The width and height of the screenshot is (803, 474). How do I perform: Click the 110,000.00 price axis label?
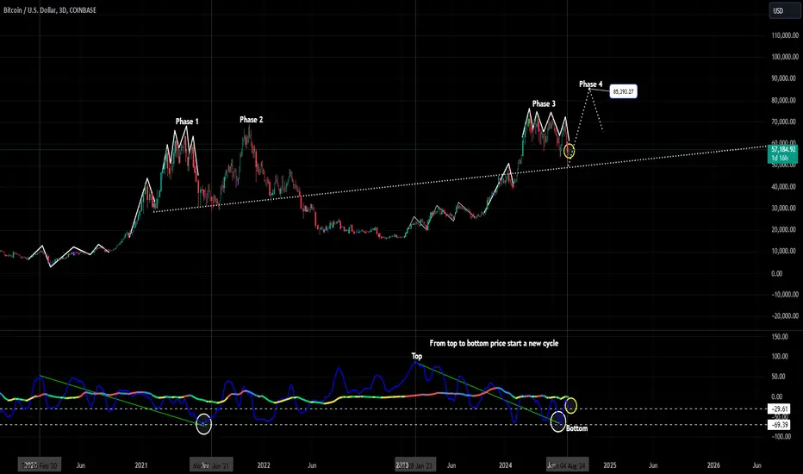(x=785, y=35)
